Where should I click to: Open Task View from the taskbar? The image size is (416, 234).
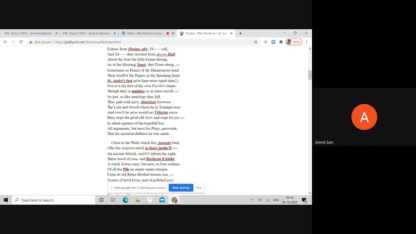point(113,200)
